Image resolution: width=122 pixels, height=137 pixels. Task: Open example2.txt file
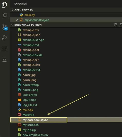66,70
